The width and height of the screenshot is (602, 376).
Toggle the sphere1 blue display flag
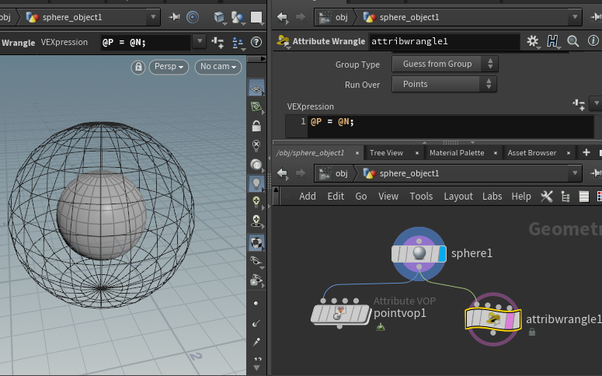[x=442, y=254]
